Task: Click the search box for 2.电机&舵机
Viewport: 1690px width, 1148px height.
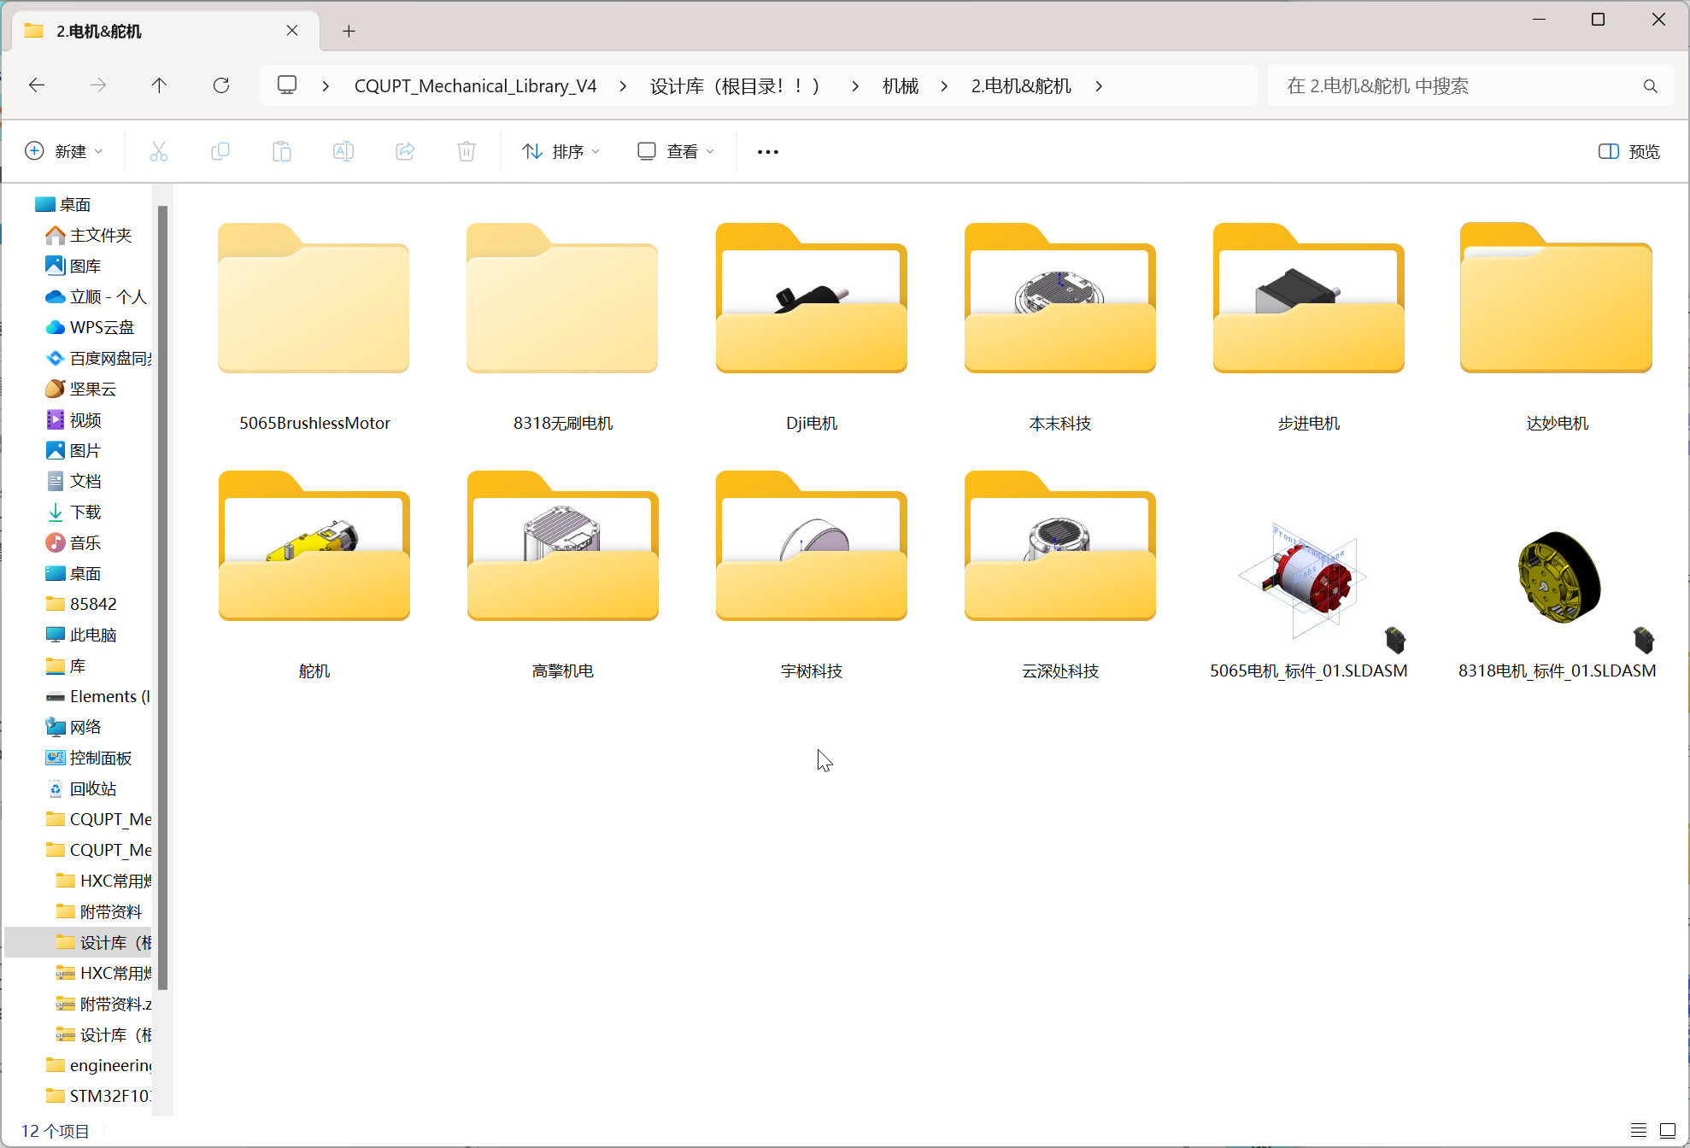Action: [x=1470, y=85]
